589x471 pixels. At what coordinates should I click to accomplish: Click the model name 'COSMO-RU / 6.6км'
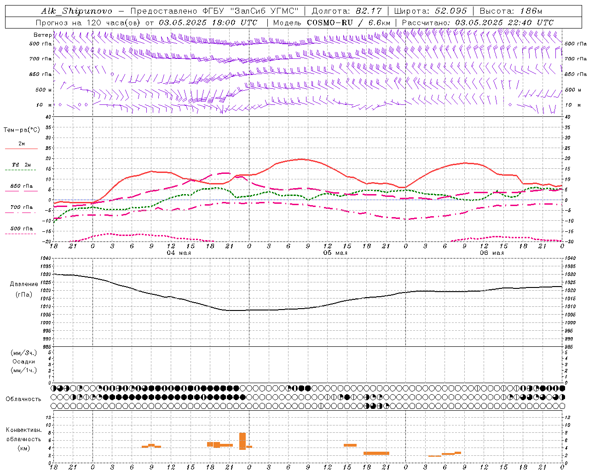pos(348,23)
